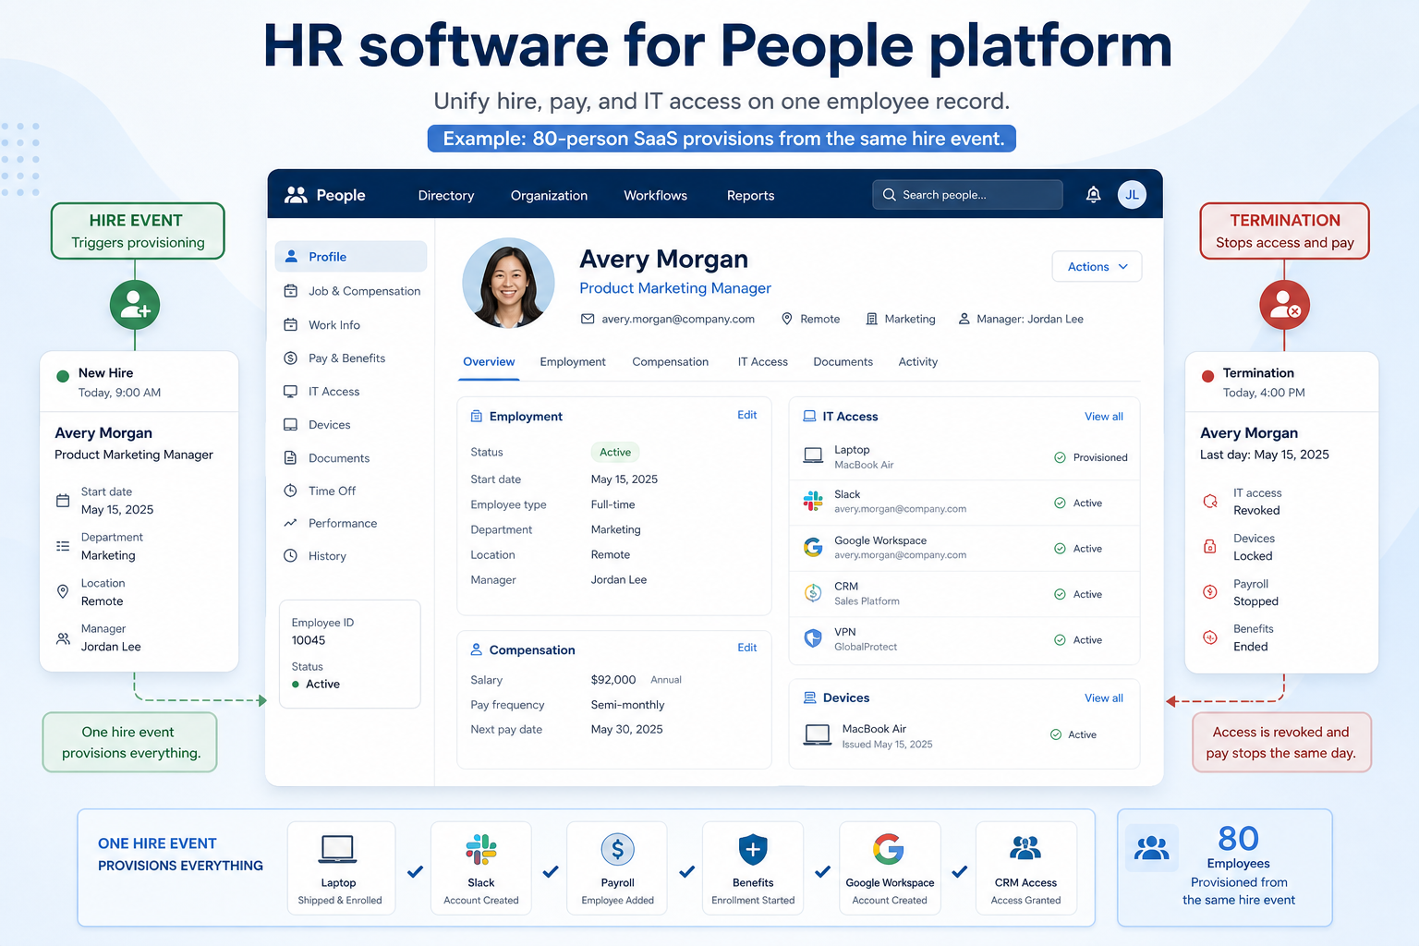
Task: Expand the Actions dropdown
Action: point(1097,267)
